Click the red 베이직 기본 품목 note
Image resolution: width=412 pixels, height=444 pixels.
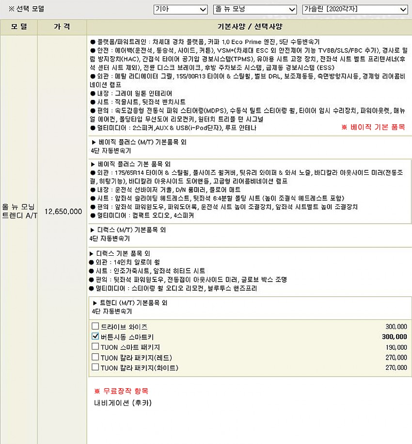(373, 127)
